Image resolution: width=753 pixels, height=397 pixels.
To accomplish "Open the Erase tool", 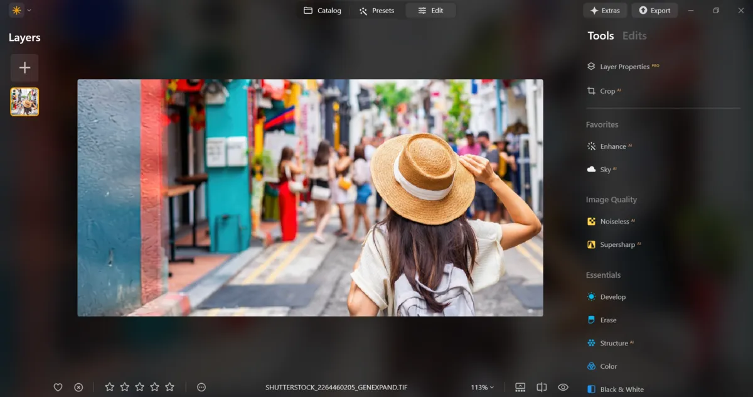I will 607,320.
